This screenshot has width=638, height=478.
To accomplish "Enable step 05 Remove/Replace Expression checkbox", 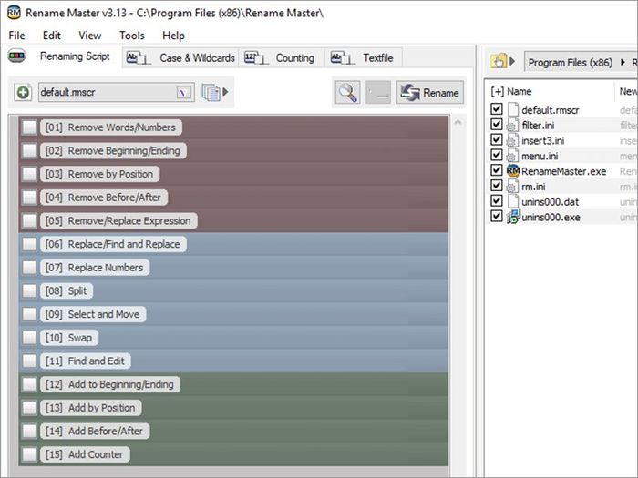I will [x=29, y=220].
